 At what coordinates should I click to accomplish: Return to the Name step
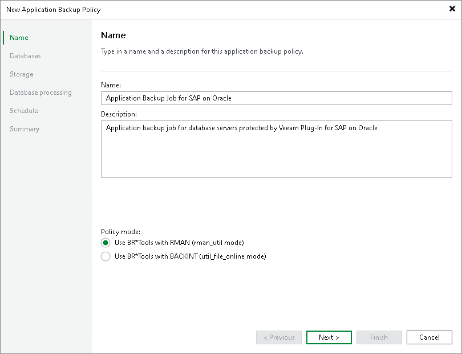pos(18,37)
